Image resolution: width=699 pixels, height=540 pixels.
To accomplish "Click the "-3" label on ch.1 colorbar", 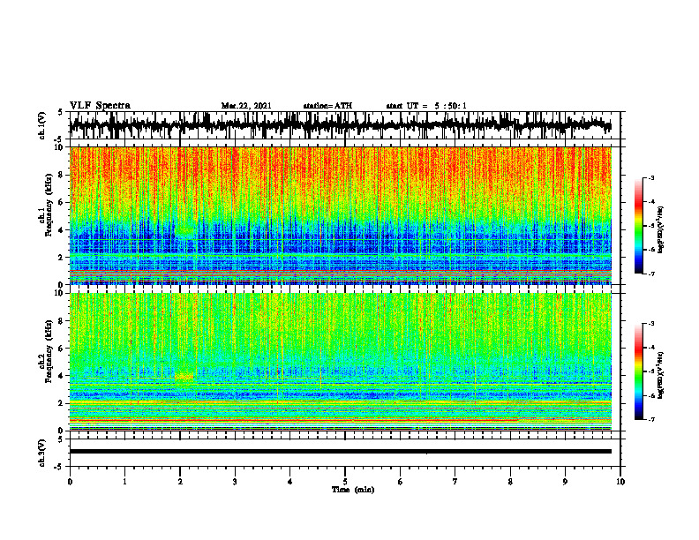I will (651, 177).
